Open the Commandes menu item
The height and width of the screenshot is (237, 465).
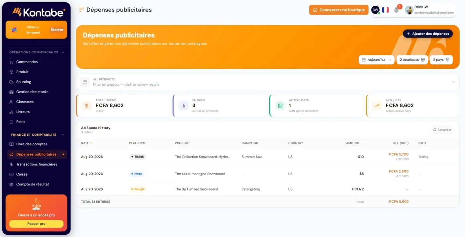click(x=27, y=62)
